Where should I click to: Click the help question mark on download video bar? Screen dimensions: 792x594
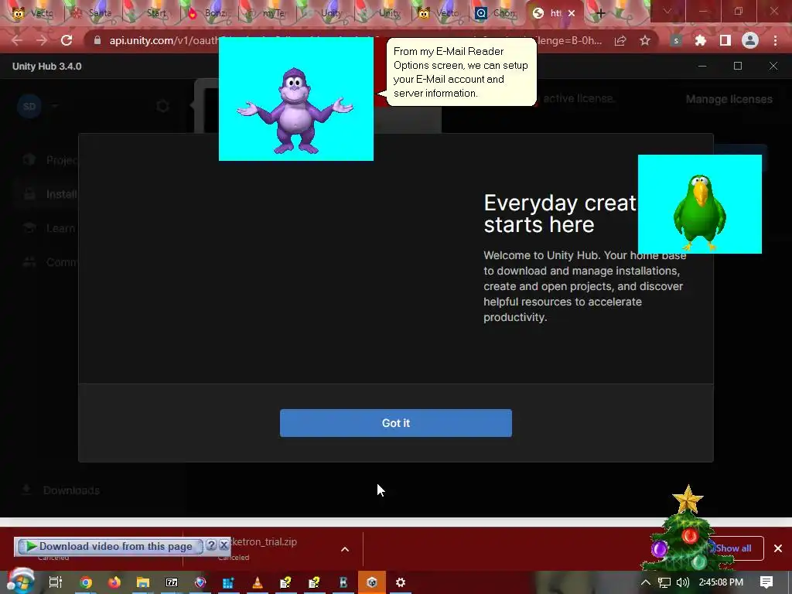pos(212,545)
